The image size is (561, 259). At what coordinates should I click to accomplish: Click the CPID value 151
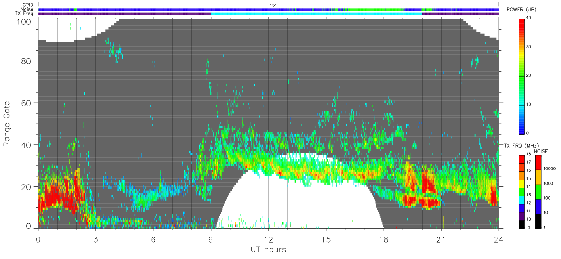tap(274, 5)
